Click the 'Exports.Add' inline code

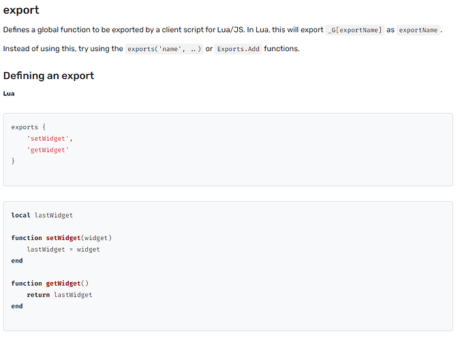pos(239,48)
